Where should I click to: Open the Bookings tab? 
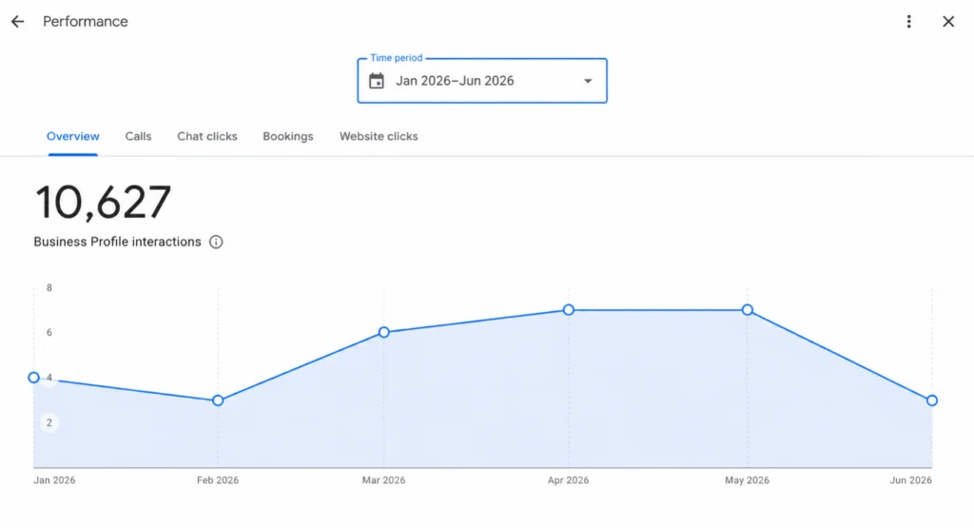[287, 137]
